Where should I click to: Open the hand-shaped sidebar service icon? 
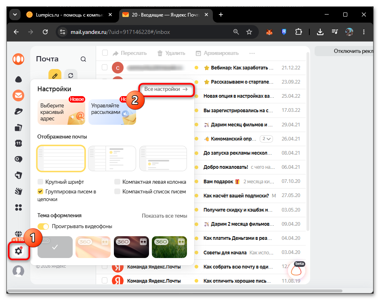click(x=19, y=191)
